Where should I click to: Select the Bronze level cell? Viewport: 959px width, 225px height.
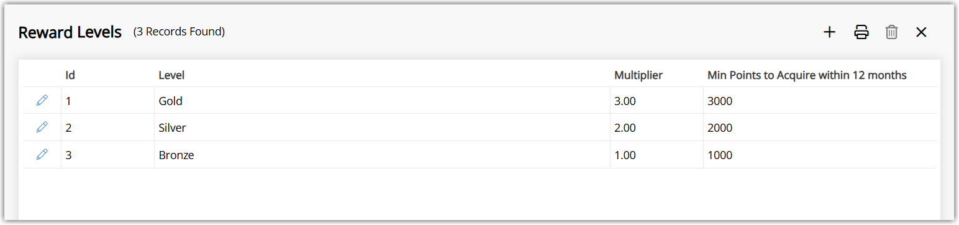pos(382,155)
